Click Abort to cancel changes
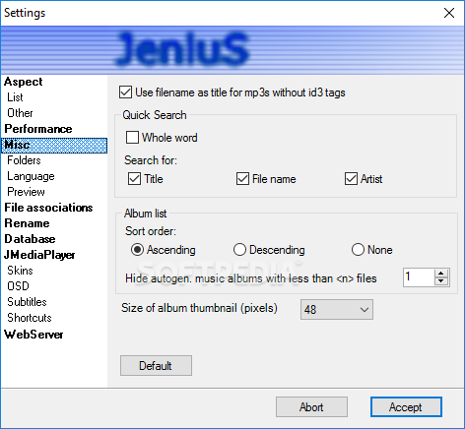The width and height of the screenshot is (465, 429). point(311,407)
